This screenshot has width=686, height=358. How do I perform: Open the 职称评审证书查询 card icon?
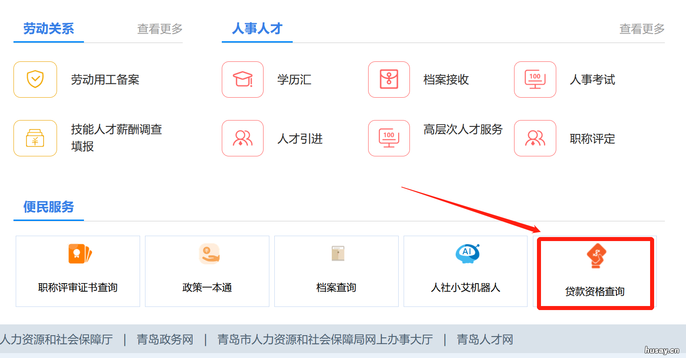[77, 254]
